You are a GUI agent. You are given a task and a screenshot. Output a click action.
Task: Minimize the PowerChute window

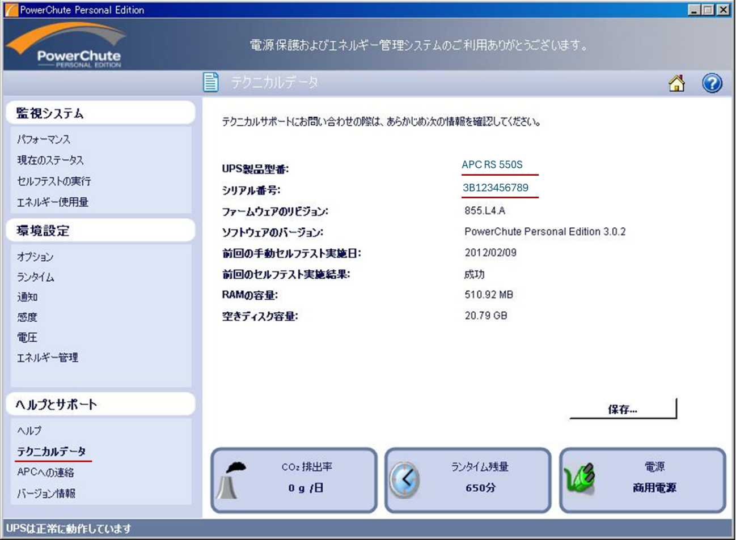(694, 10)
